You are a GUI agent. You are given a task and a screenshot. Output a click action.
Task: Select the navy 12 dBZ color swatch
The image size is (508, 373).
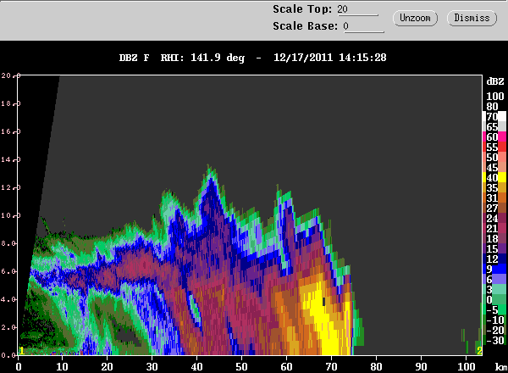tap(502, 259)
